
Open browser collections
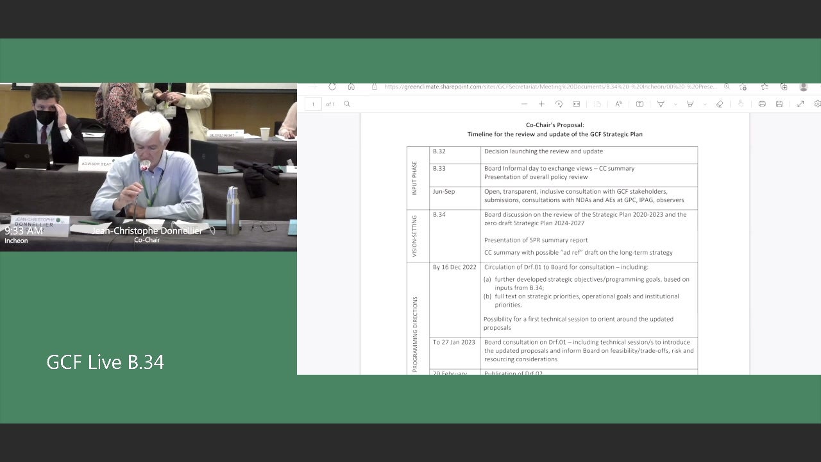(784, 87)
